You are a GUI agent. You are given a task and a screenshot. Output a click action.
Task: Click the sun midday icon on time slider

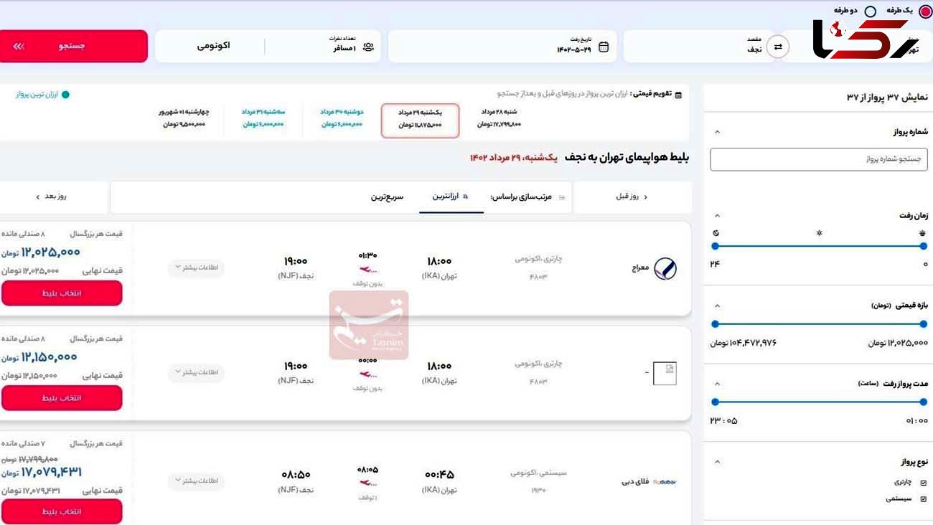[819, 233]
